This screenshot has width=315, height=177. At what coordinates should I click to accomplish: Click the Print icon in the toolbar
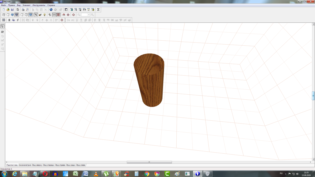[x=23, y=9]
